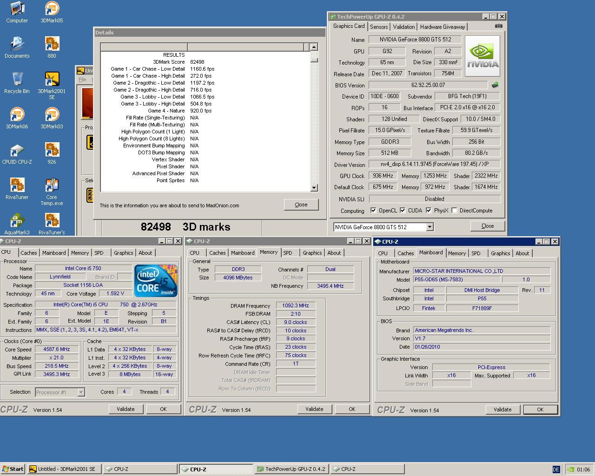Open the Core Temp.exe desktop icon

[52, 192]
